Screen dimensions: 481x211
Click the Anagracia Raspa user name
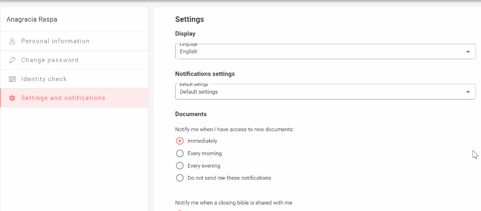pos(32,20)
